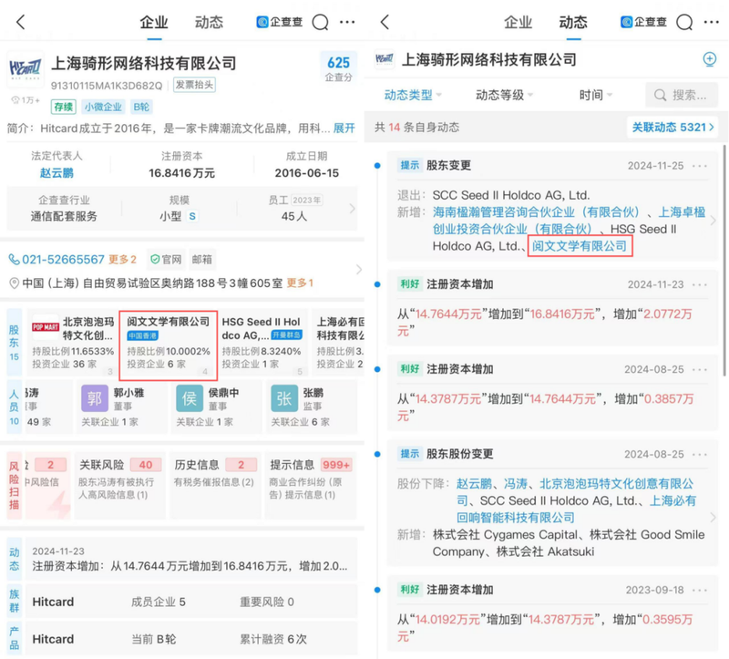The image size is (729, 659).
Task: Open options dots on 2024-08-25 股东股份变更 entry
Action: (x=700, y=454)
